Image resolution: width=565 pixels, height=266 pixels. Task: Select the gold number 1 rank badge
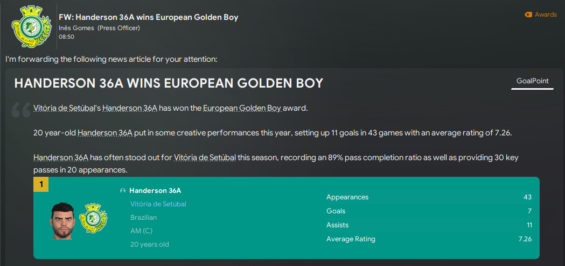[41, 184]
